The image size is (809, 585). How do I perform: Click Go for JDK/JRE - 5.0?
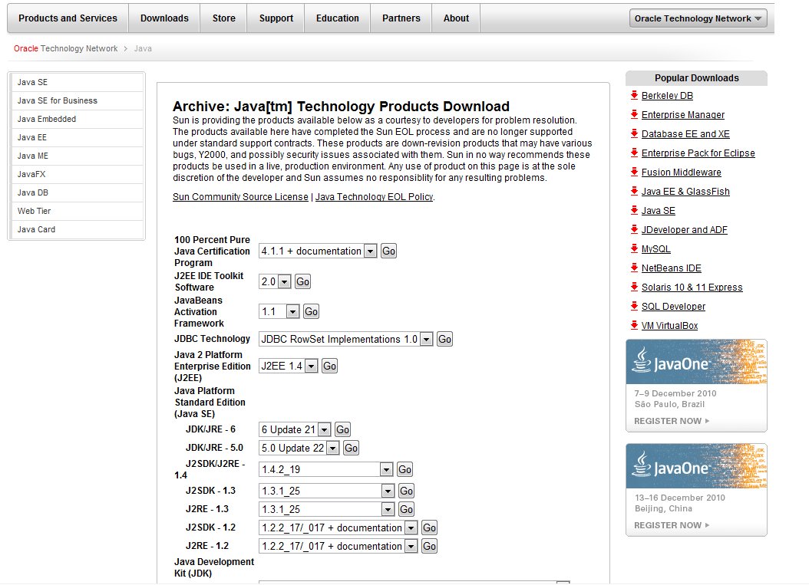(352, 448)
